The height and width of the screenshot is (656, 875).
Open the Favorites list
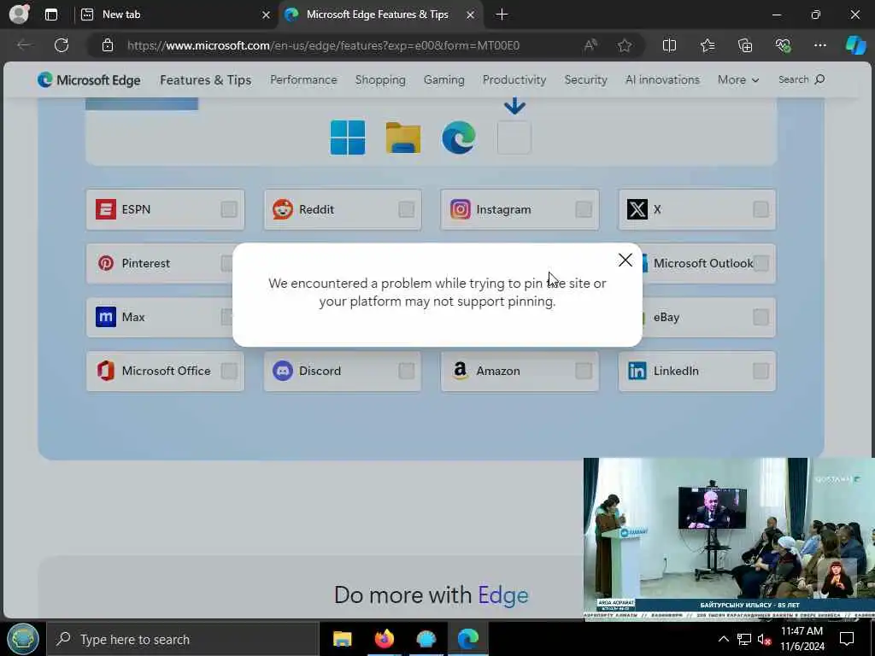[707, 45]
